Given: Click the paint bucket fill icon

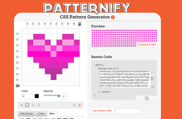Looking at the screenshot, I should (74, 105).
